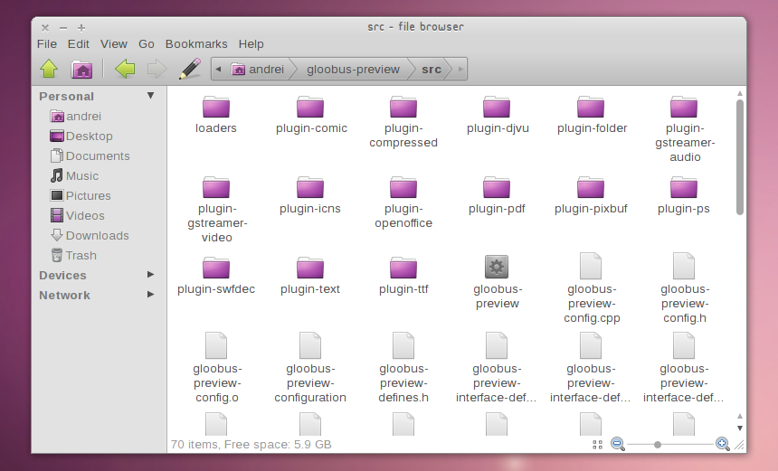Select the plugin-folder folder
Image resolution: width=778 pixels, height=471 pixels.
tap(592, 116)
